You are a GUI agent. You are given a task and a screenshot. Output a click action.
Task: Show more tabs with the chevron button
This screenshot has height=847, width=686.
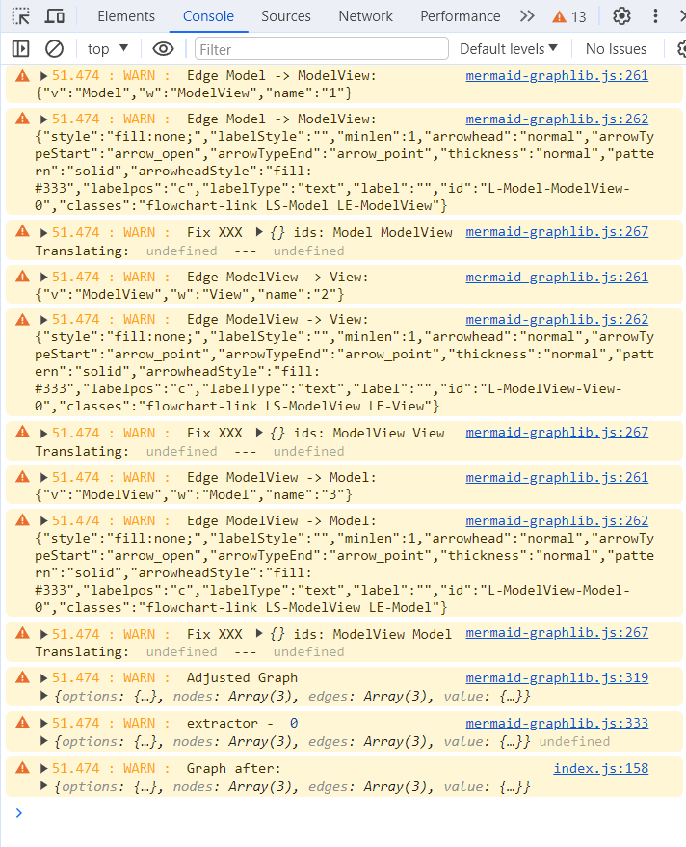(x=527, y=16)
